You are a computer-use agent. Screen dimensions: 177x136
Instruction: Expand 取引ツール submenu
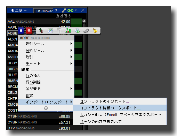click(46, 44)
